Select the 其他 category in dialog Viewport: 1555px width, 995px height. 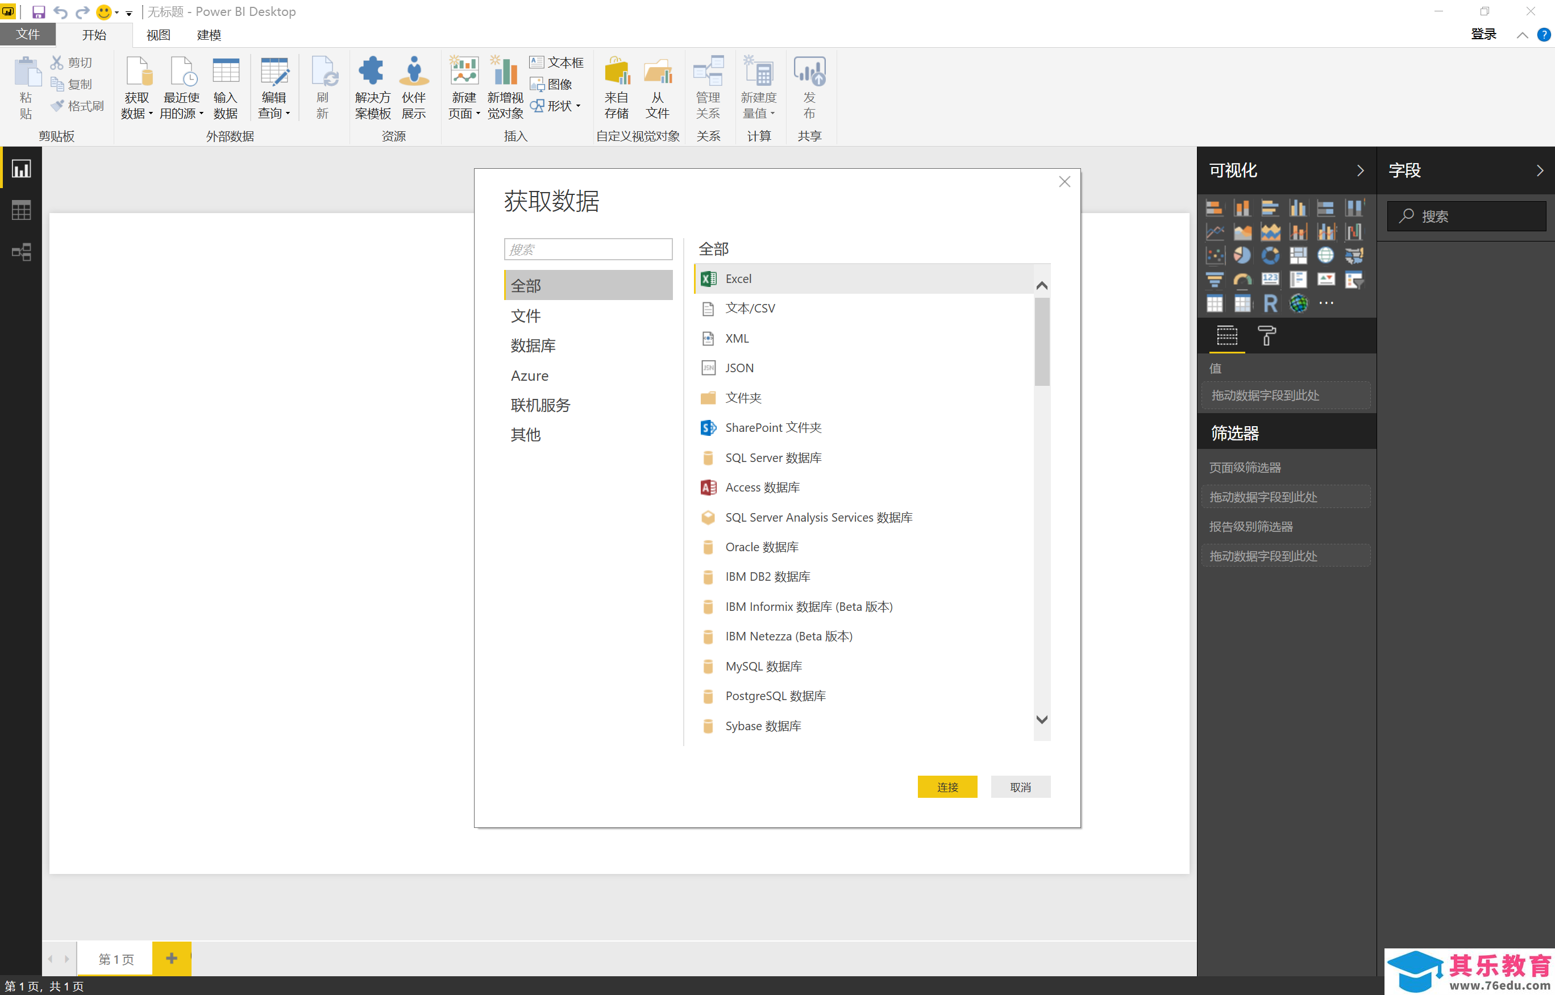[x=588, y=435]
